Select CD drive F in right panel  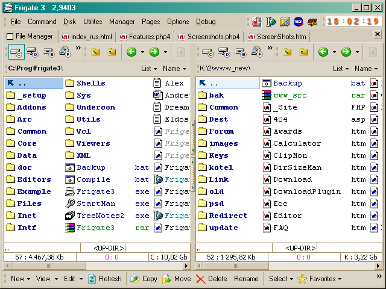point(257,52)
